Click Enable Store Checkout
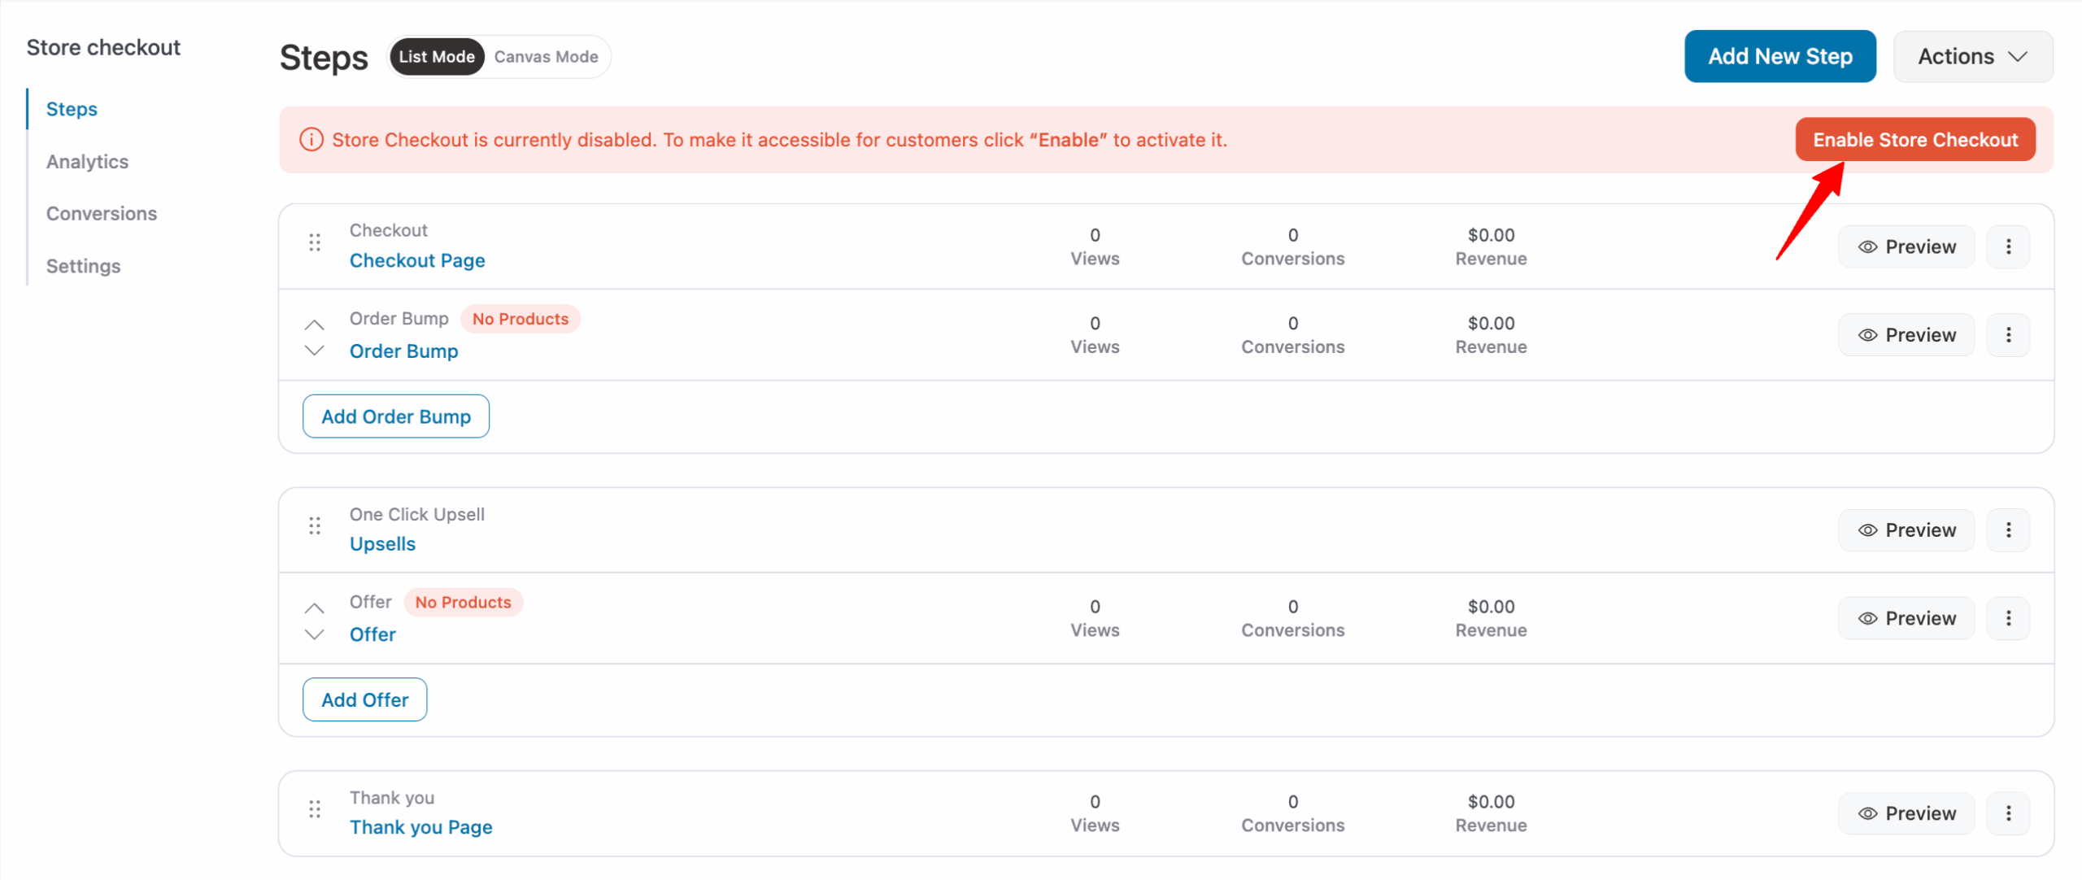This screenshot has height=880, width=2082. (x=1914, y=140)
